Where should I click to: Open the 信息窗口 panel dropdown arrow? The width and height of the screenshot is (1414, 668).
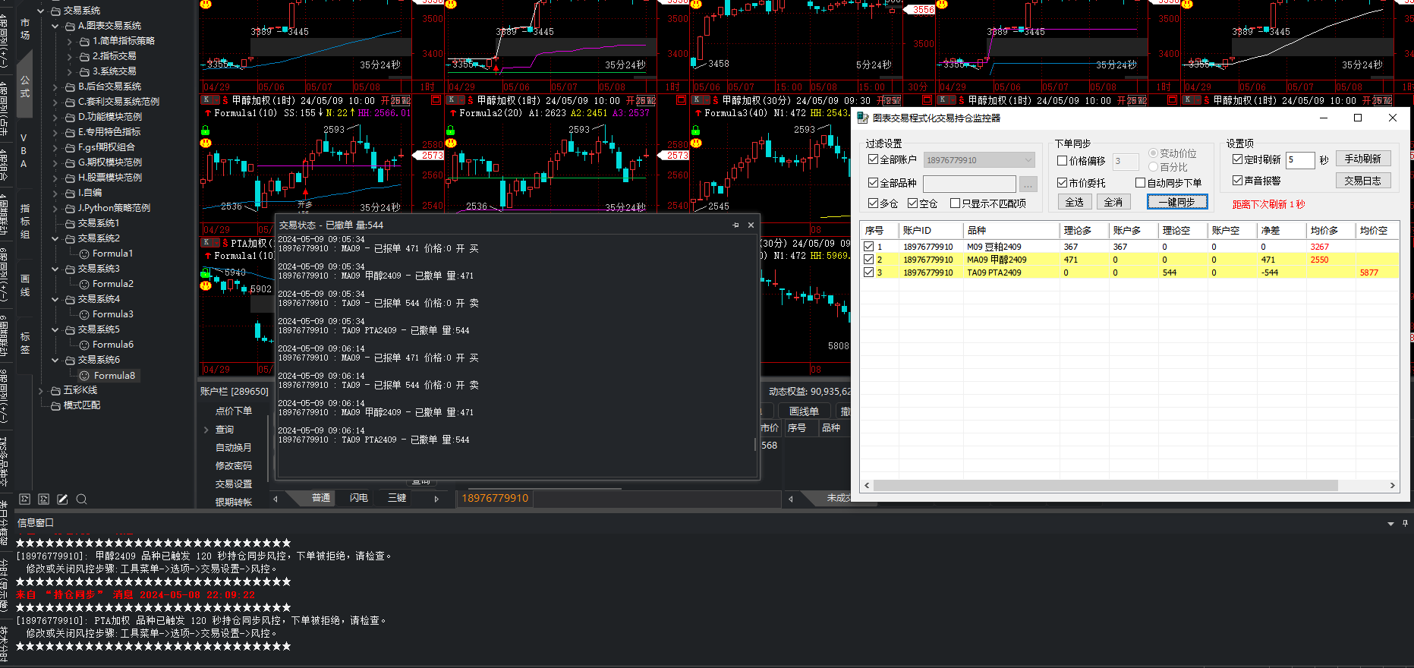[x=1390, y=524]
